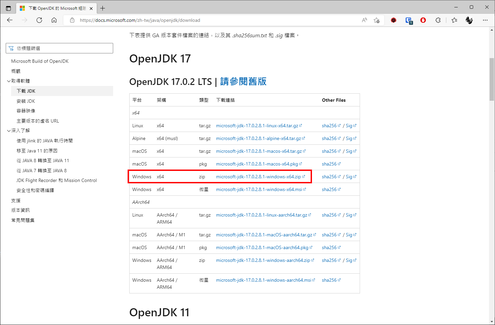Open Sig link for linux-x64.tar.gz row
The width and height of the screenshot is (495, 325).
[351, 126]
